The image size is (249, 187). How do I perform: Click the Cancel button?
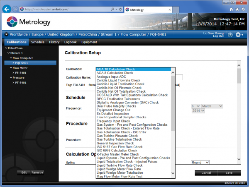tap(206, 173)
